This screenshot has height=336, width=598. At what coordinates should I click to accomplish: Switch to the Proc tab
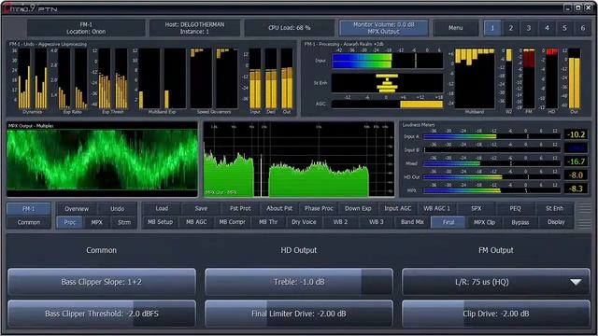coord(70,222)
